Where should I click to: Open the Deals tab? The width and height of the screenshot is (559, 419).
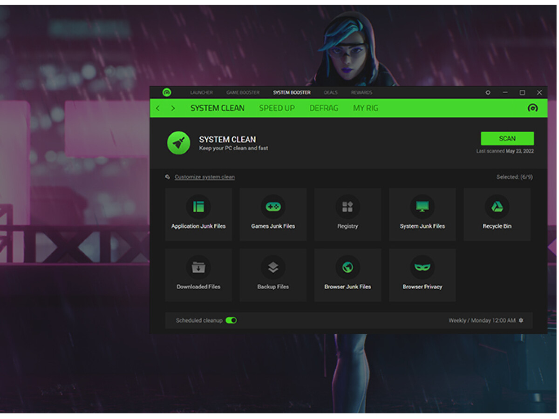[331, 93]
